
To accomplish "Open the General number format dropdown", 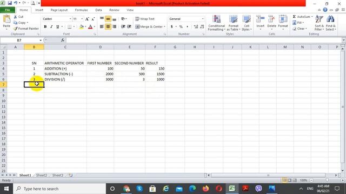I will (x=203, y=19).
